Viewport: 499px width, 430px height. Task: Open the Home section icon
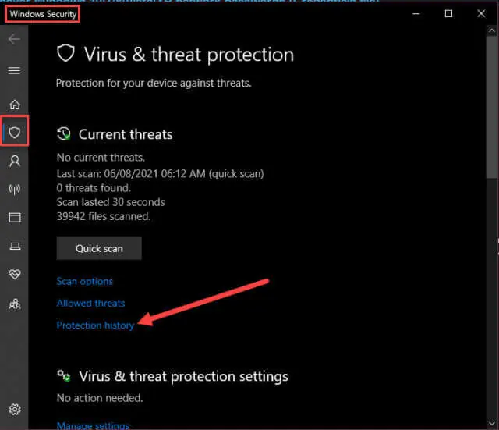15,105
